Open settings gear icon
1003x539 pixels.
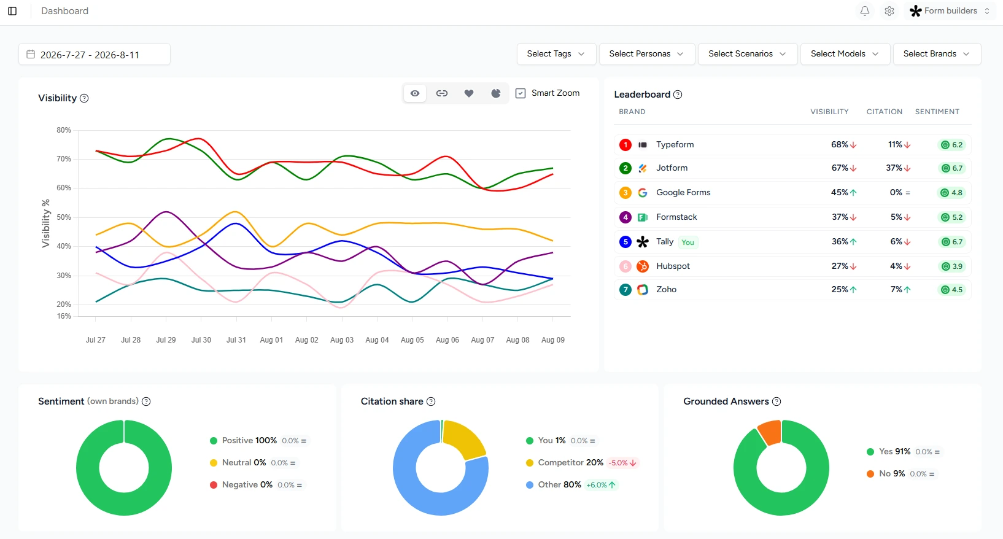pyautogui.click(x=889, y=11)
